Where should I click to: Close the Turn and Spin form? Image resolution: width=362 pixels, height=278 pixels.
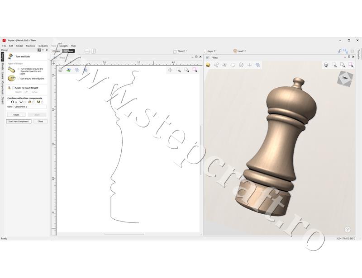(40, 121)
